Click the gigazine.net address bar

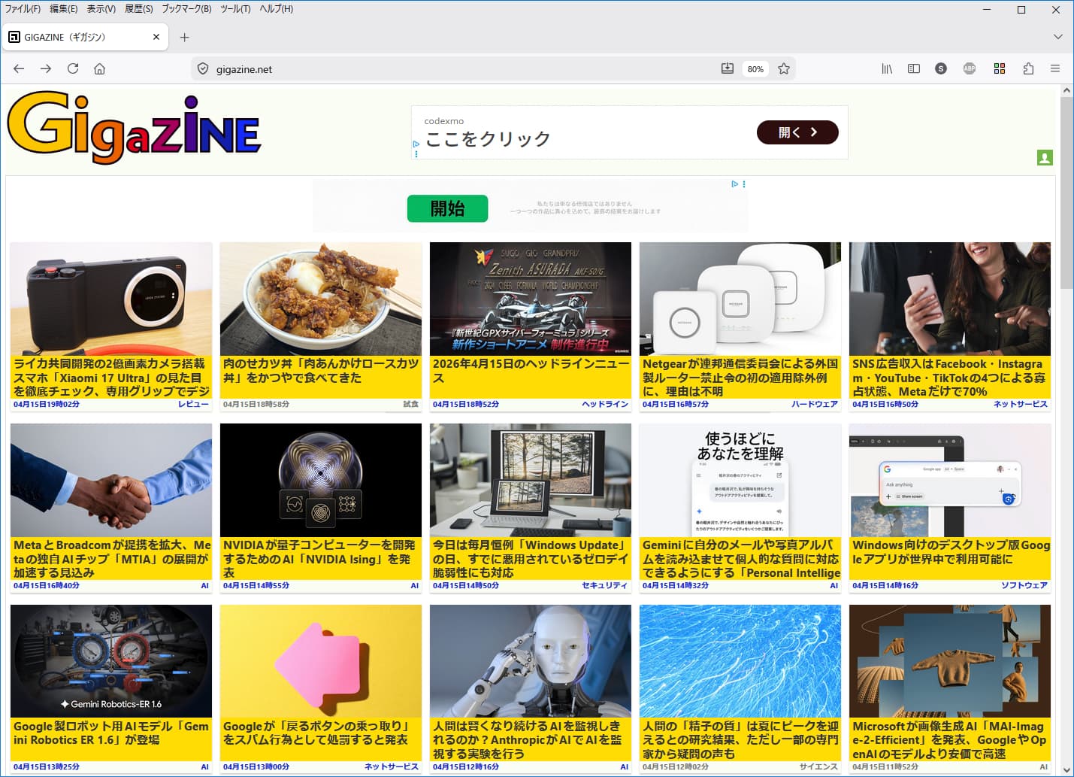tap(451, 69)
